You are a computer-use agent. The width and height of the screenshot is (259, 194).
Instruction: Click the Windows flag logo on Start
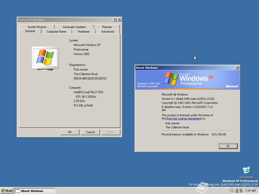point(3,191)
